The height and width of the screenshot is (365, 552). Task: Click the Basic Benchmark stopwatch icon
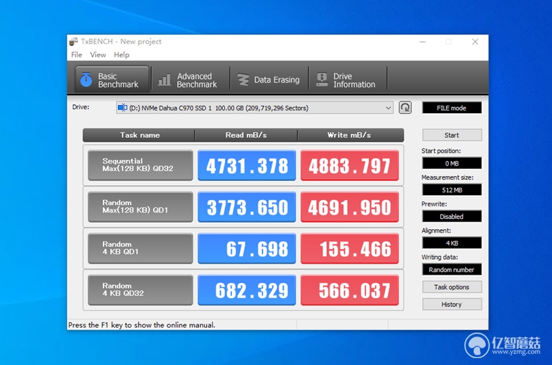(86, 79)
